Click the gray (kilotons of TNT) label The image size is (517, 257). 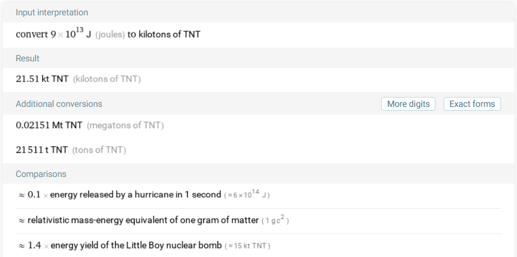107,79
